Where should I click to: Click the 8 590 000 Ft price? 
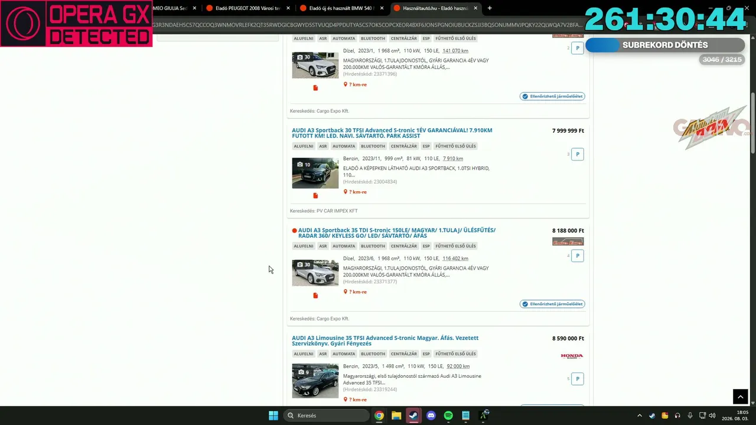click(x=568, y=338)
